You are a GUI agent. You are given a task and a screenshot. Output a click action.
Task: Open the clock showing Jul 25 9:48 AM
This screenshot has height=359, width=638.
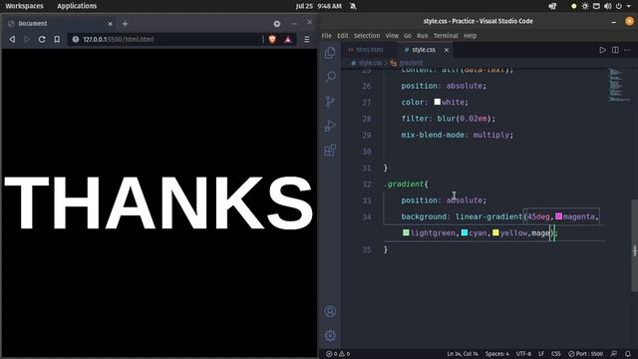(319, 6)
